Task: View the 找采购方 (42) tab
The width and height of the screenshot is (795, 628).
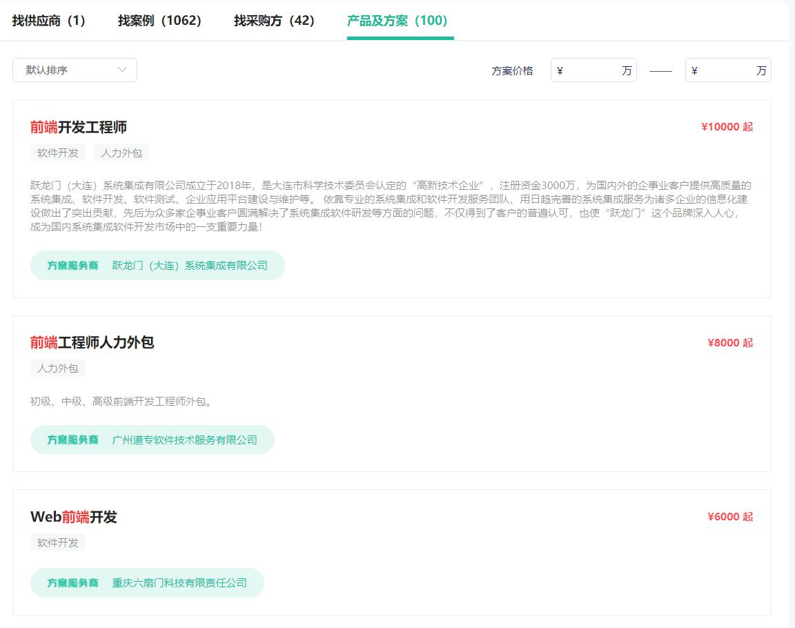Action: point(273,21)
